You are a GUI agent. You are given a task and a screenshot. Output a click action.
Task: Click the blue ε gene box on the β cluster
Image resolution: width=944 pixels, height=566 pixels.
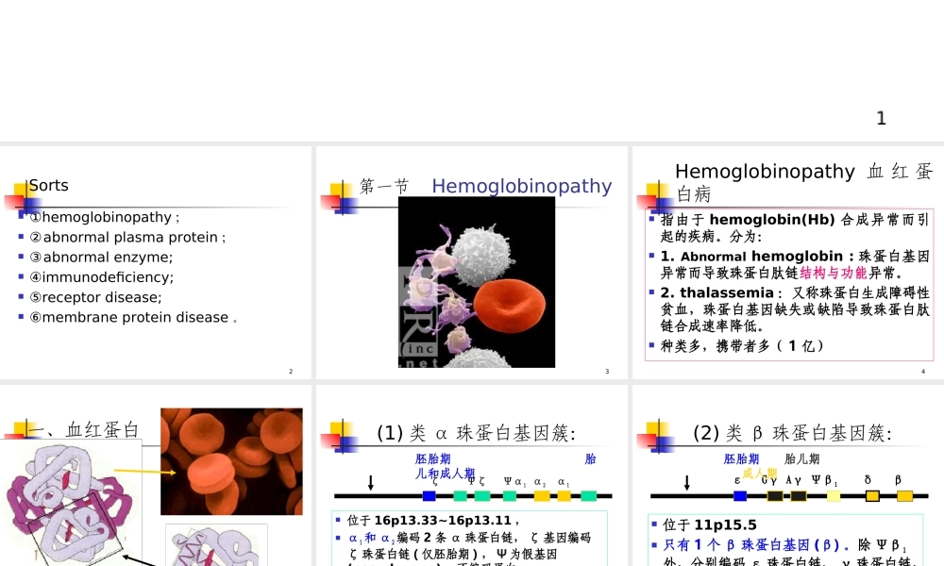(738, 495)
